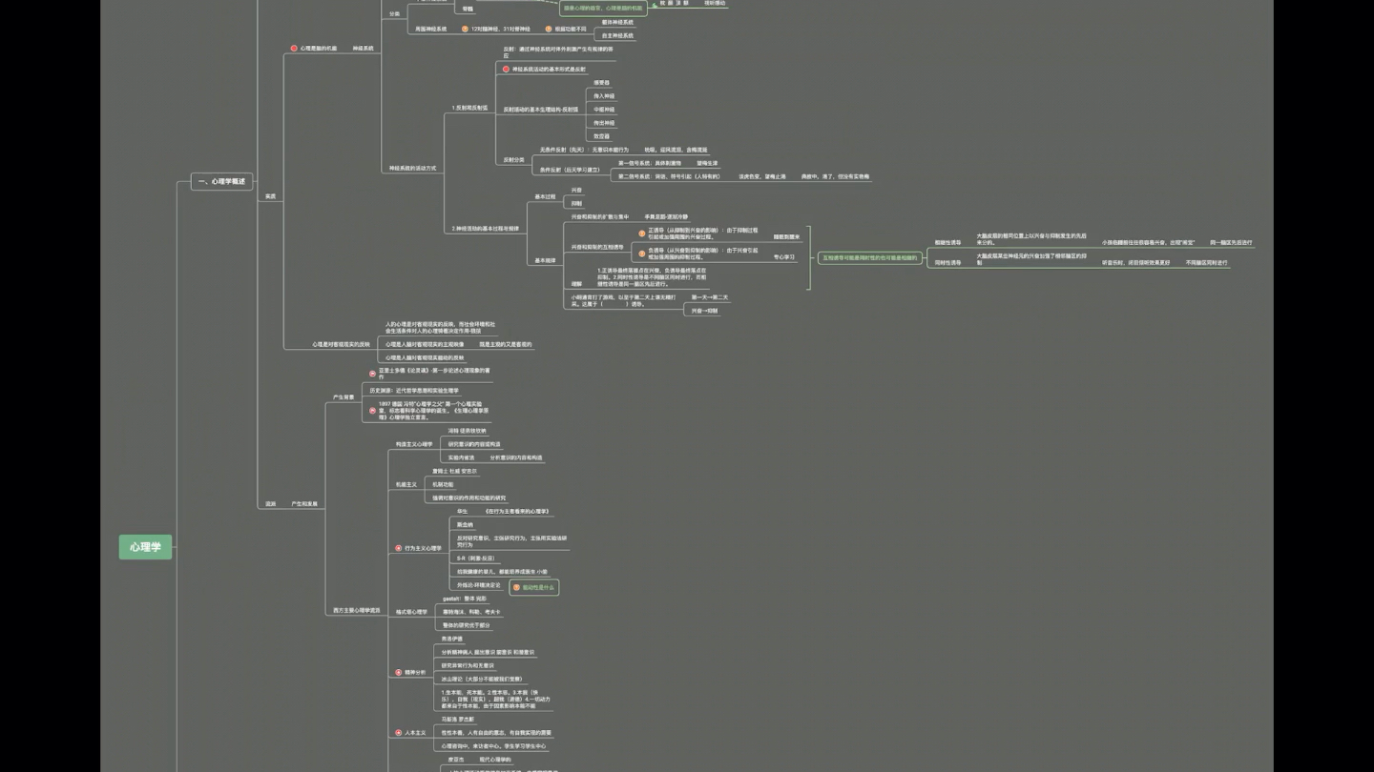
Task: Click orange marker in 驱动性是什么 callout
Action: (516, 587)
